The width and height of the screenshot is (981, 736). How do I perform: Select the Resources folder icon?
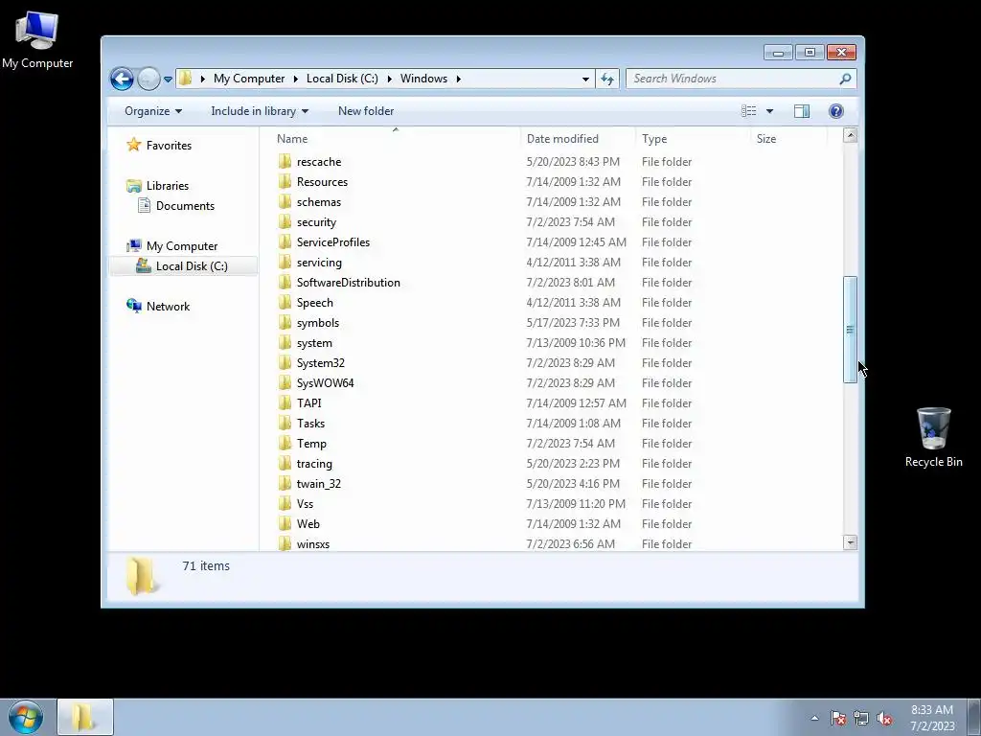tap(285, 181)
